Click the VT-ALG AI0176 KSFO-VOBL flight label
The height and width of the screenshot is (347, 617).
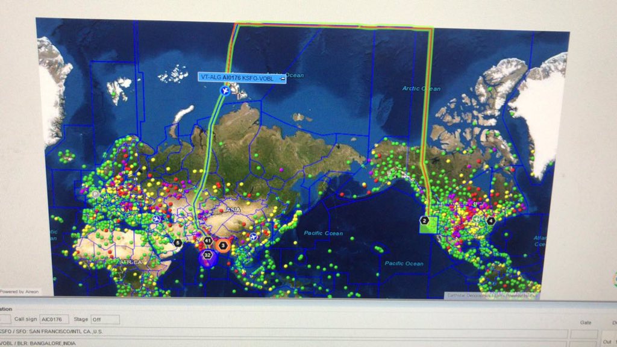(242, 78)
